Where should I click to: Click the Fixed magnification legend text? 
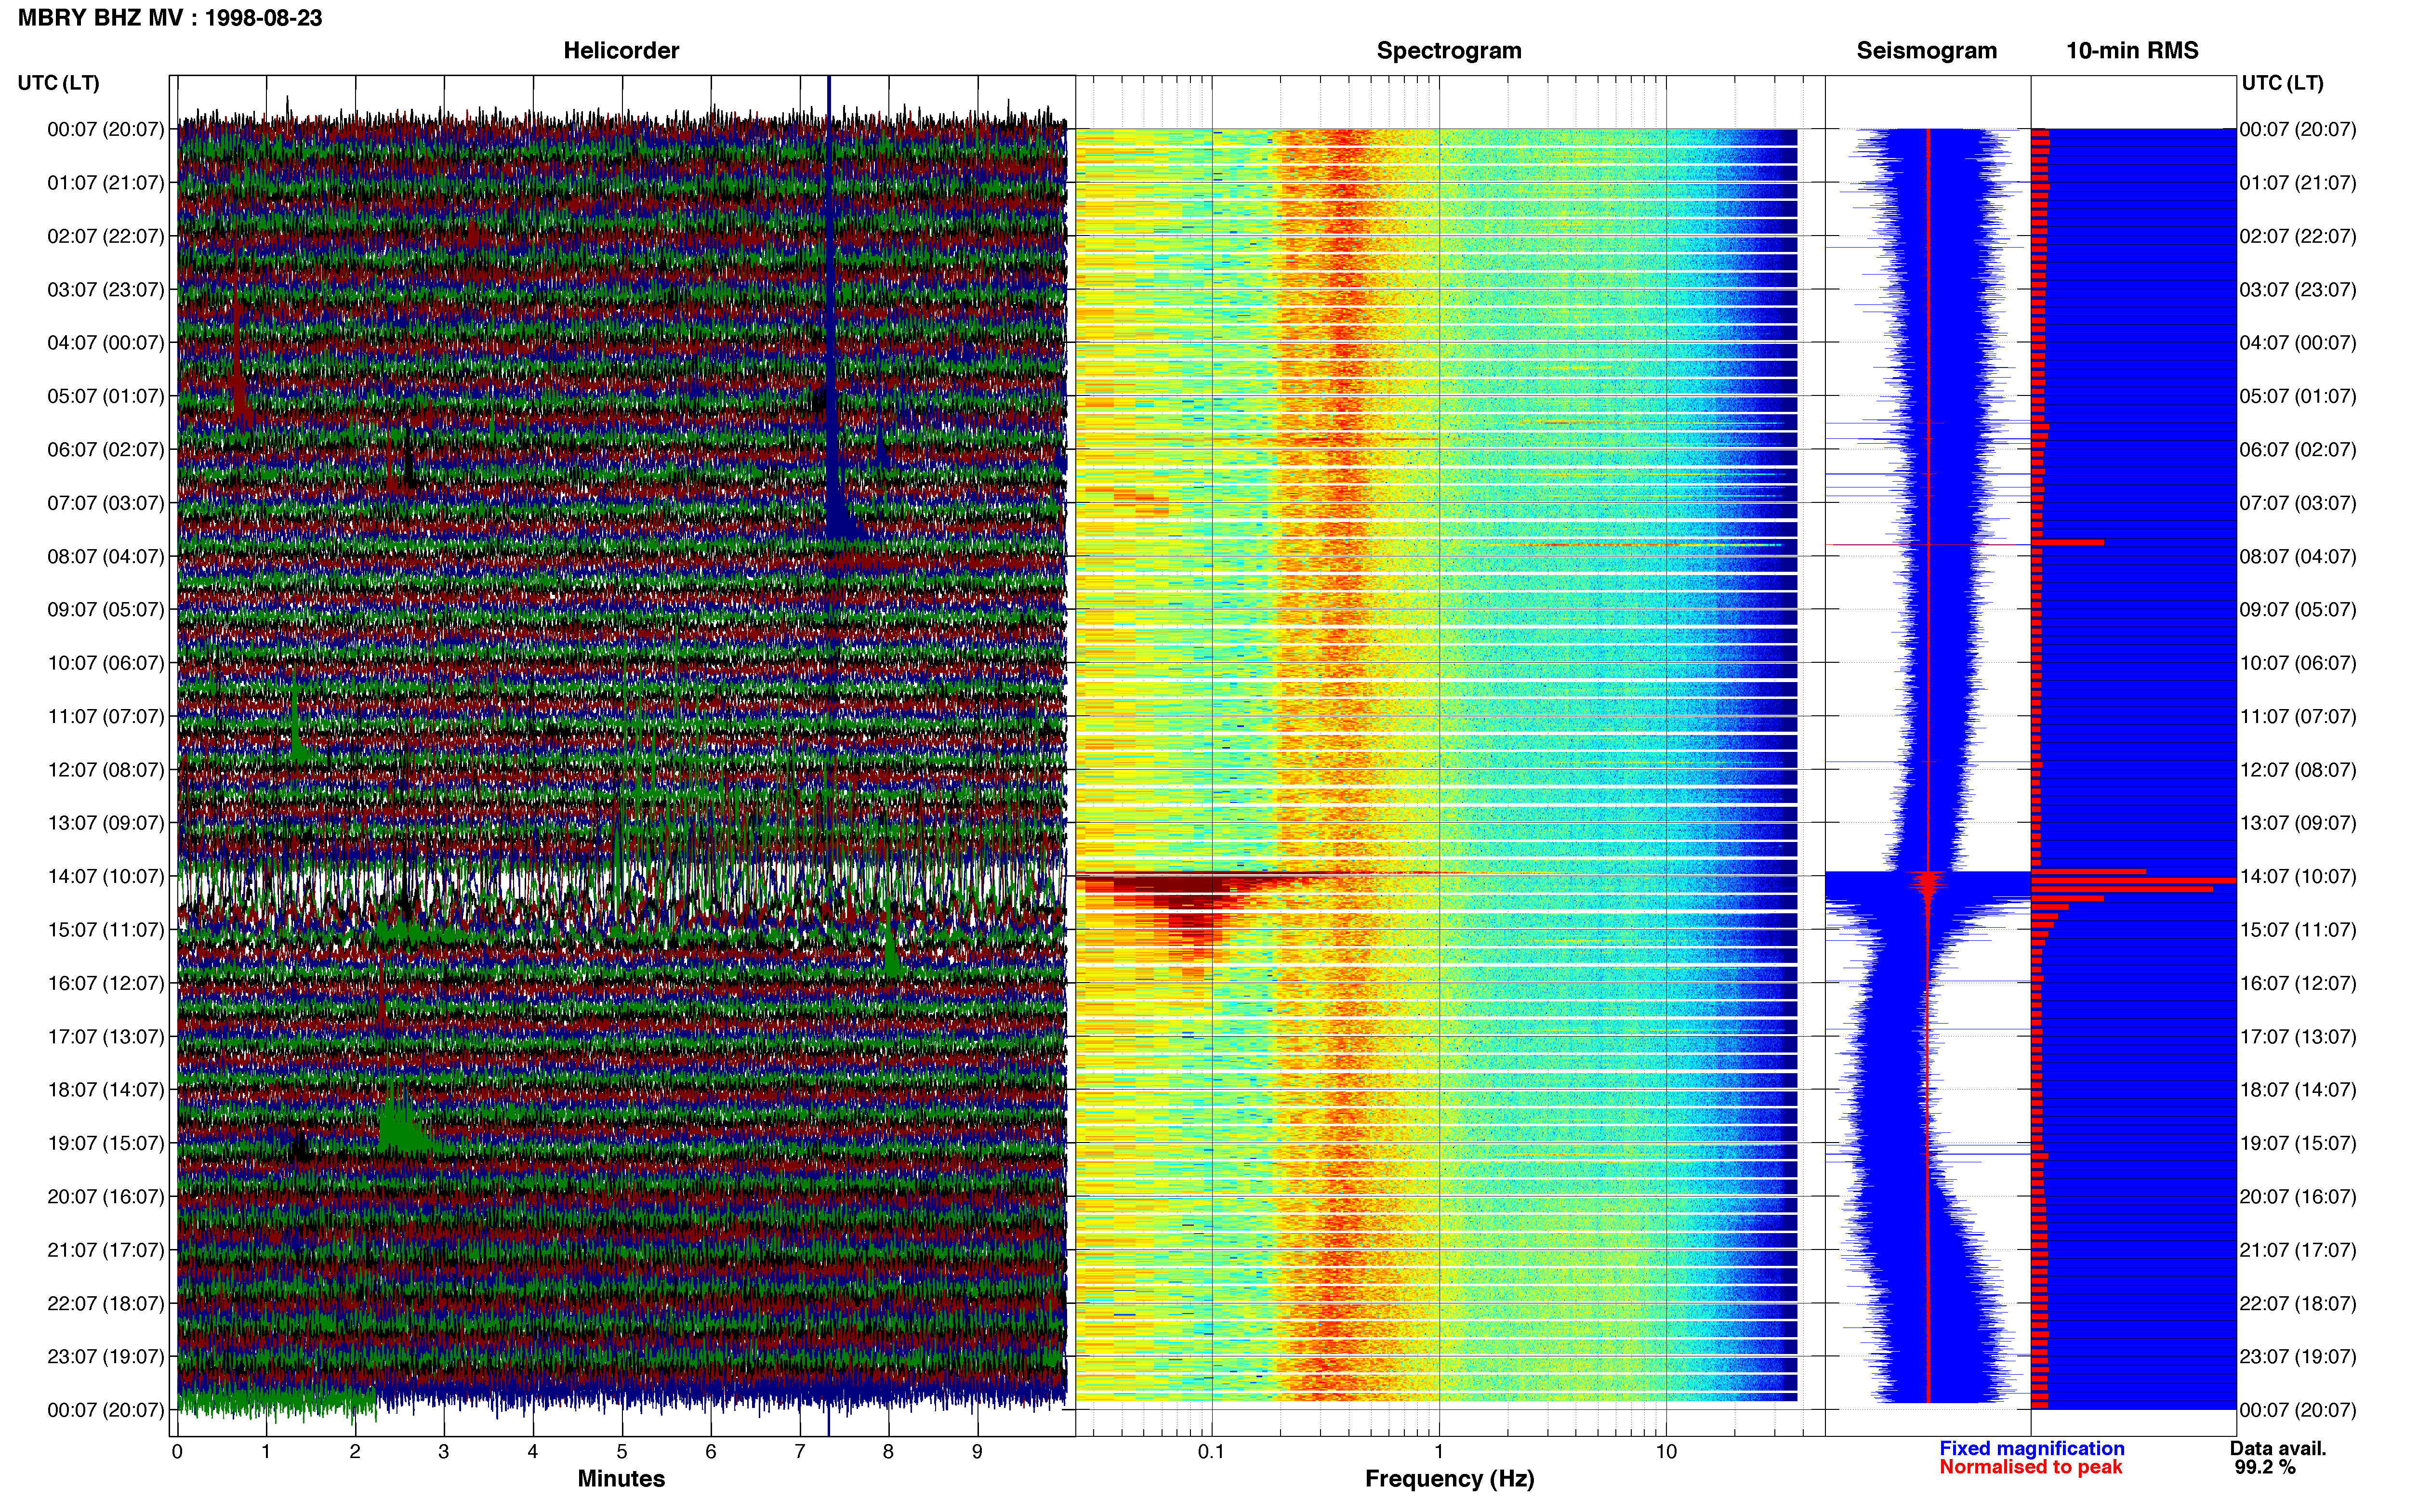pos(2031,1448)
